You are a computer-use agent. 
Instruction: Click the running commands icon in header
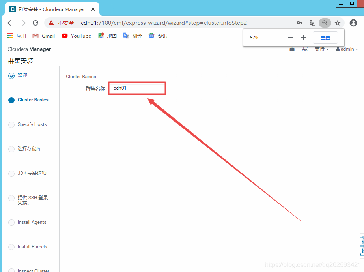pyautogui.click(x=305, y=49)
